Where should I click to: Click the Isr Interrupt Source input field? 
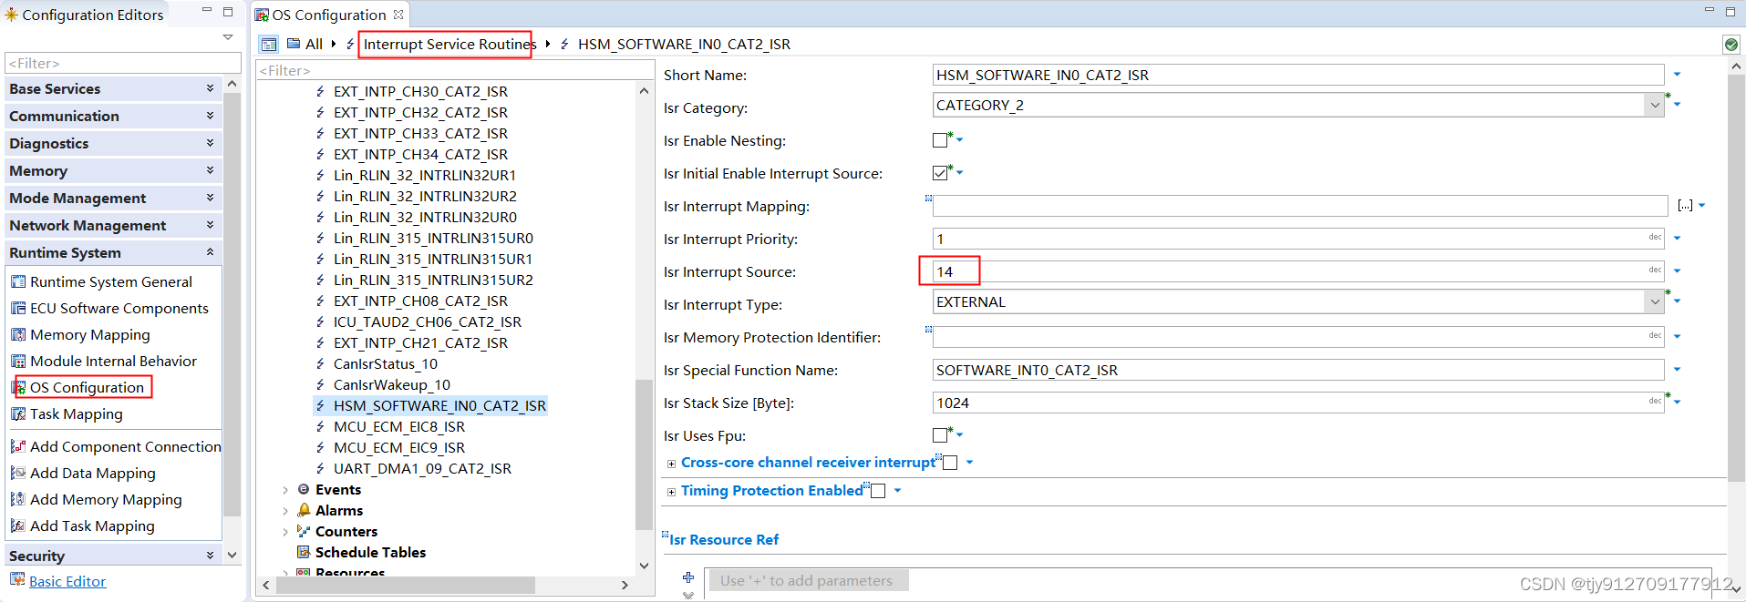click(1298, 271)
